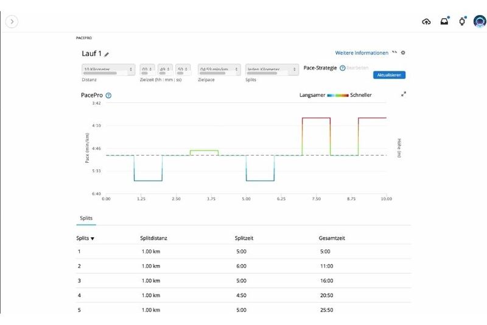The image size is (487, 325).
Task: Expand the chart to fullscreen
Action: [403, 95]
